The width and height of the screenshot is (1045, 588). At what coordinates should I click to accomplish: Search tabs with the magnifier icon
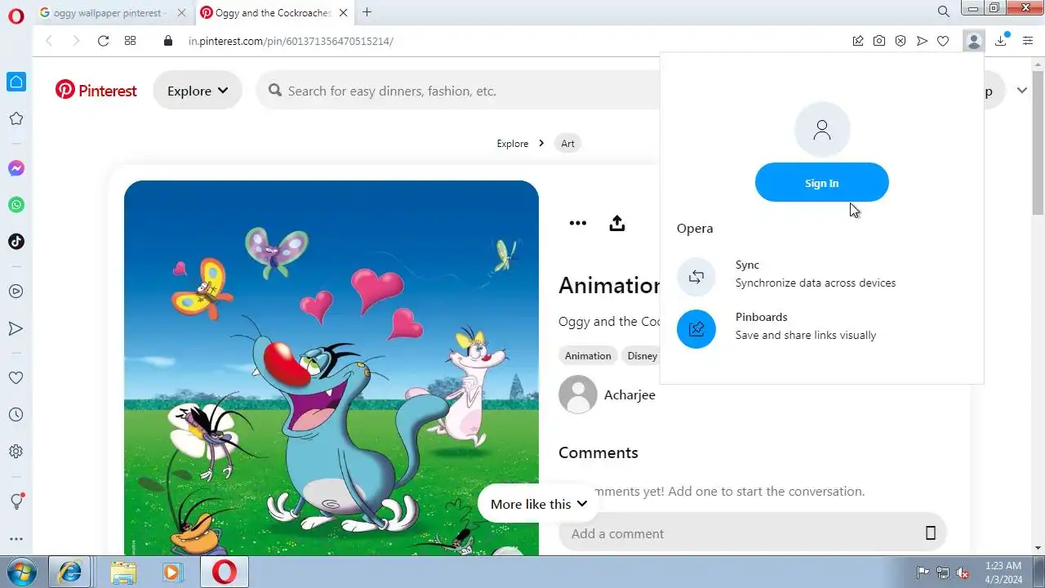[x=944, y=11]
